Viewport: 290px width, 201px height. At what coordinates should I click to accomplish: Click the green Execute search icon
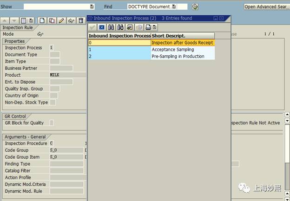coord(195,6)
